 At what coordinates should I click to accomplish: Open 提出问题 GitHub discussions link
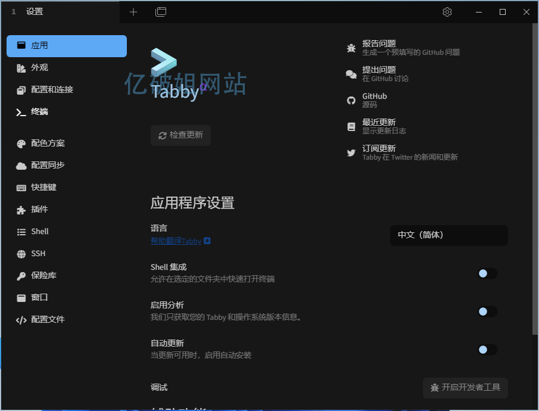coord(385,74)
